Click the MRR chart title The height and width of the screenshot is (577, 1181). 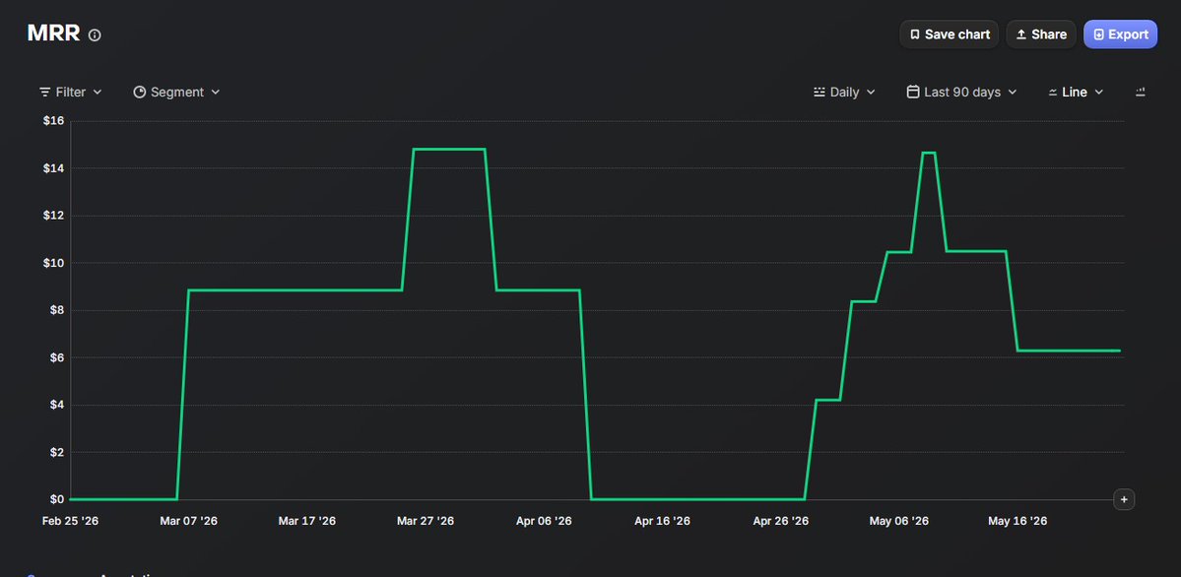point(53,33)
